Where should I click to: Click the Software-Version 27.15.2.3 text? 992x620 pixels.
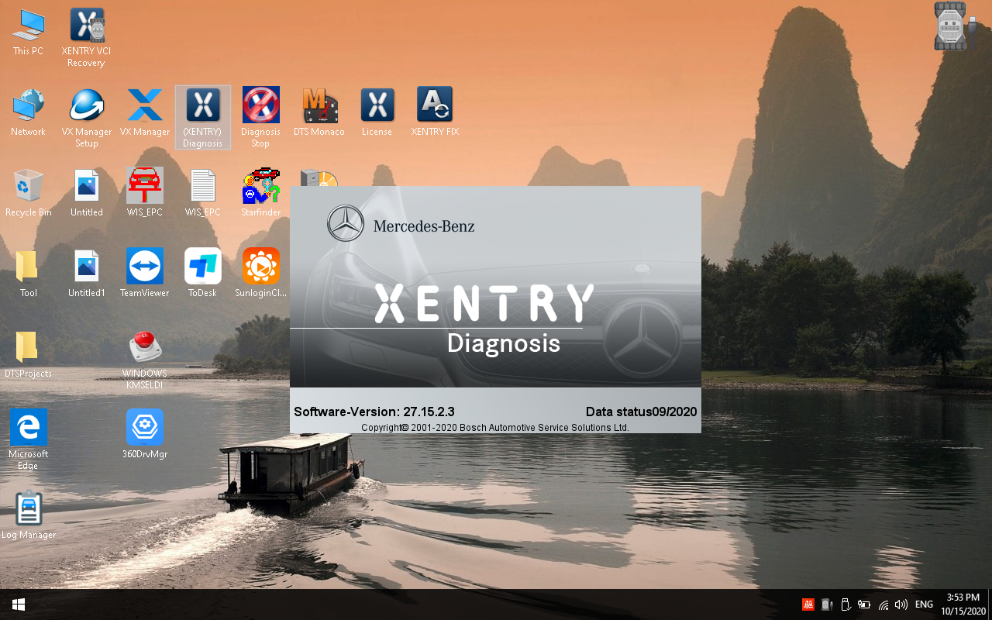pos(374,412)
